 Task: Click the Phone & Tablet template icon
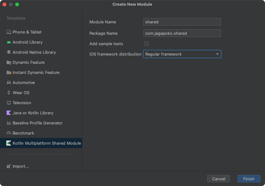[9, 32]
